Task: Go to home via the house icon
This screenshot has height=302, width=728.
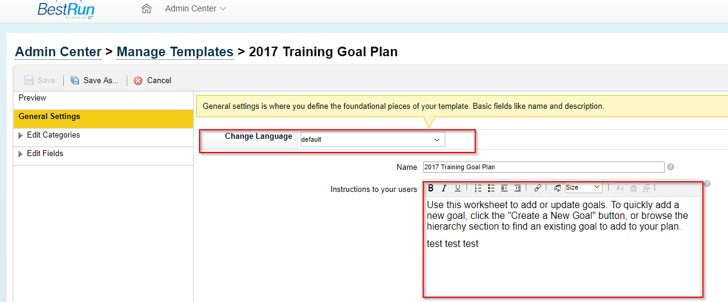Action: (146, 9)
